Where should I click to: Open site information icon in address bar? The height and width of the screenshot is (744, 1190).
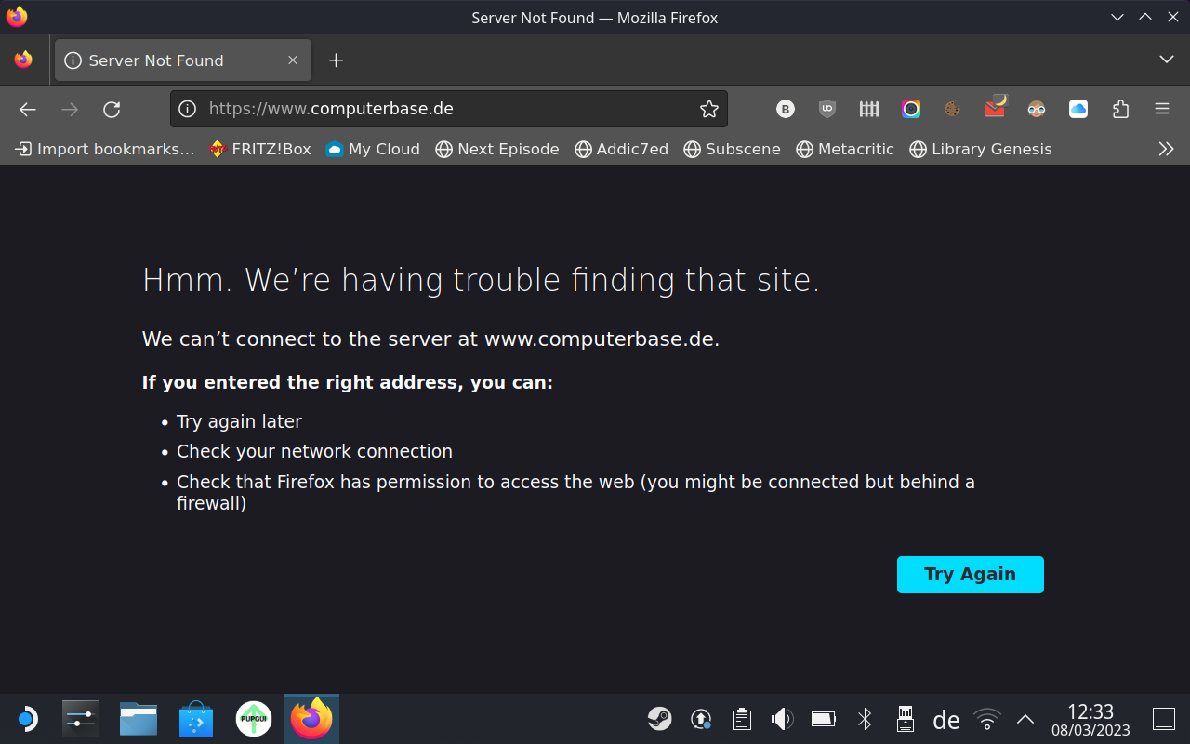(188, 109)
